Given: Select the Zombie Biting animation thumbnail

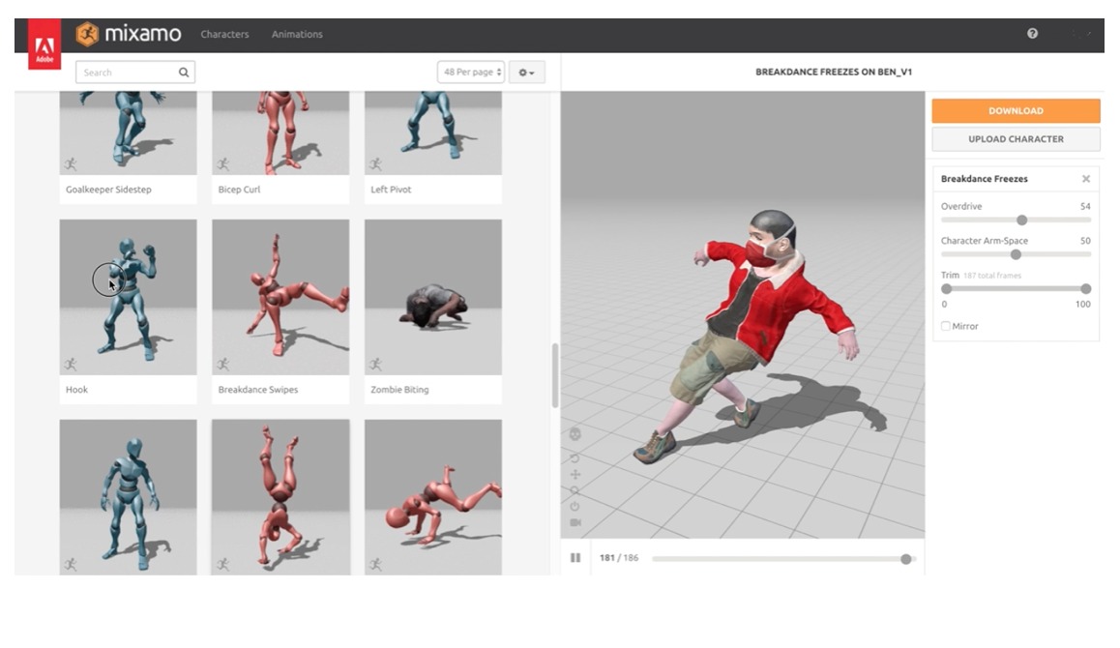Looking at the screenshot, I should (432, 298).
